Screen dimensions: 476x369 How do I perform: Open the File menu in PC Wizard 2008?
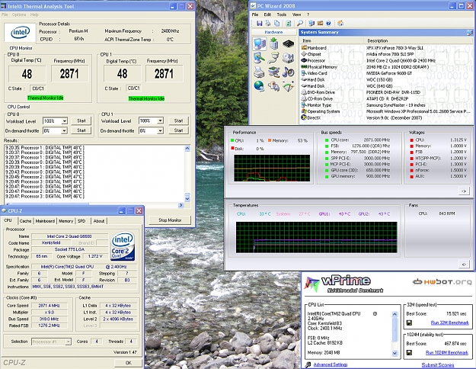pos(255,14)
